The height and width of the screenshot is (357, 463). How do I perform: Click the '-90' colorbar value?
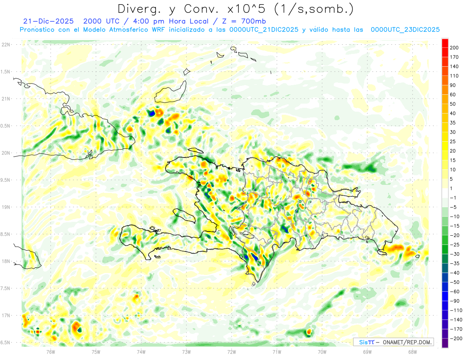click(455, 301)
